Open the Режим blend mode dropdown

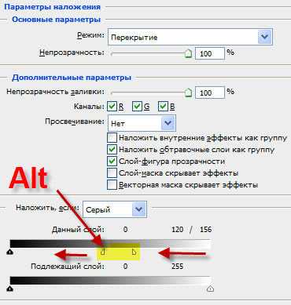coord(190,37)
